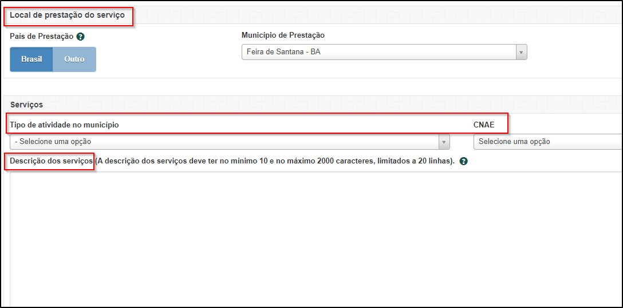Select Brasil as country of service

(x=31, y=59)
